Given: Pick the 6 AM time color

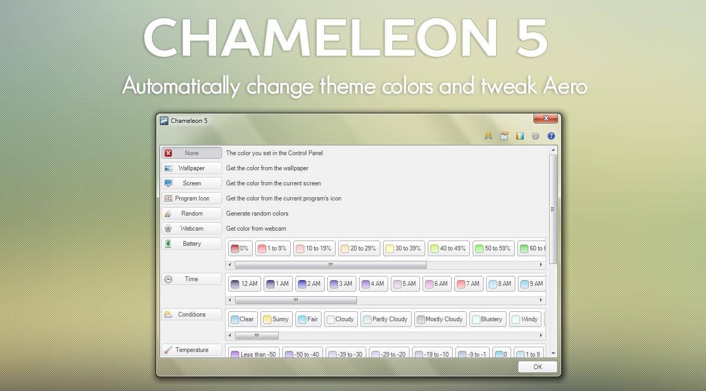Looking at the screenshot, I should pos(437,284).
